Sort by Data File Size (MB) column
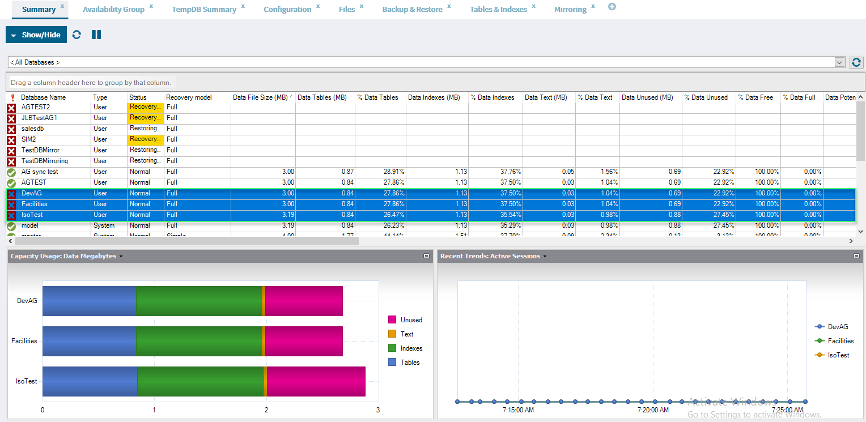This screenshot has height=422, width=866. [x=262, y=97]
